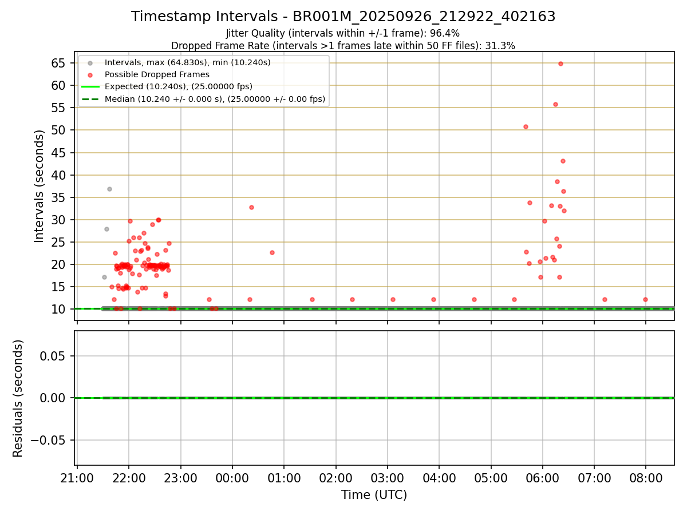This screenshot has width=687, height=515.
Task: Click the 'Intervals (seconds)' y-axis label
Action: (x=39, y=186)
